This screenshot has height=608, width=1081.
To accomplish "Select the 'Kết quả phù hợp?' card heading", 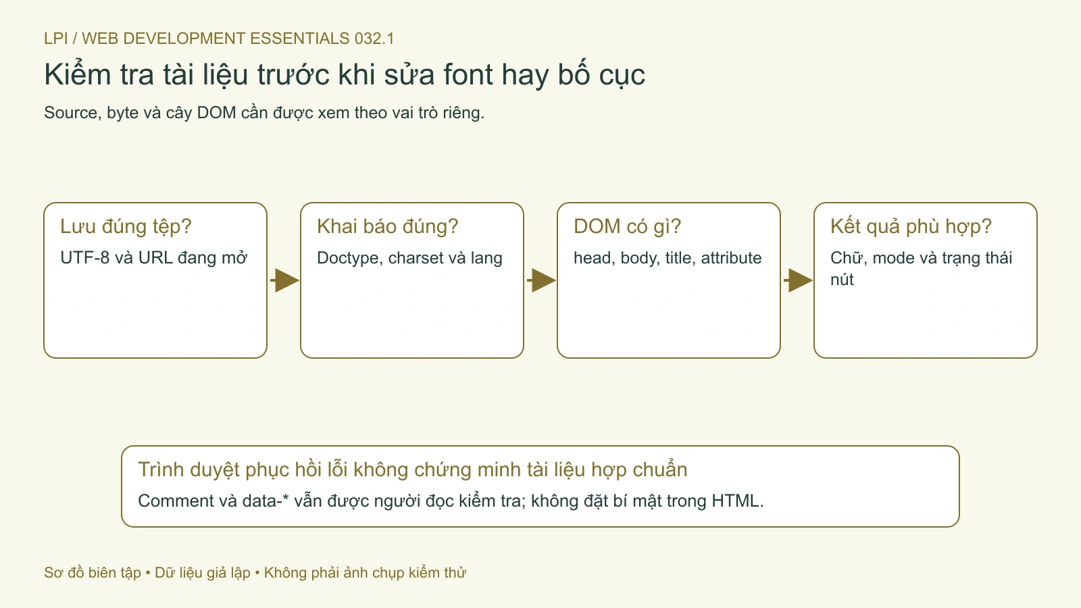I will (911, 226).
